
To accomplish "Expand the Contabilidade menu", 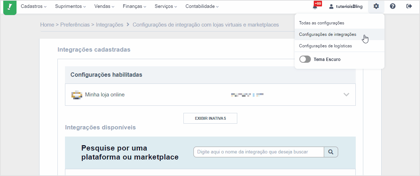I will (202, 6).
